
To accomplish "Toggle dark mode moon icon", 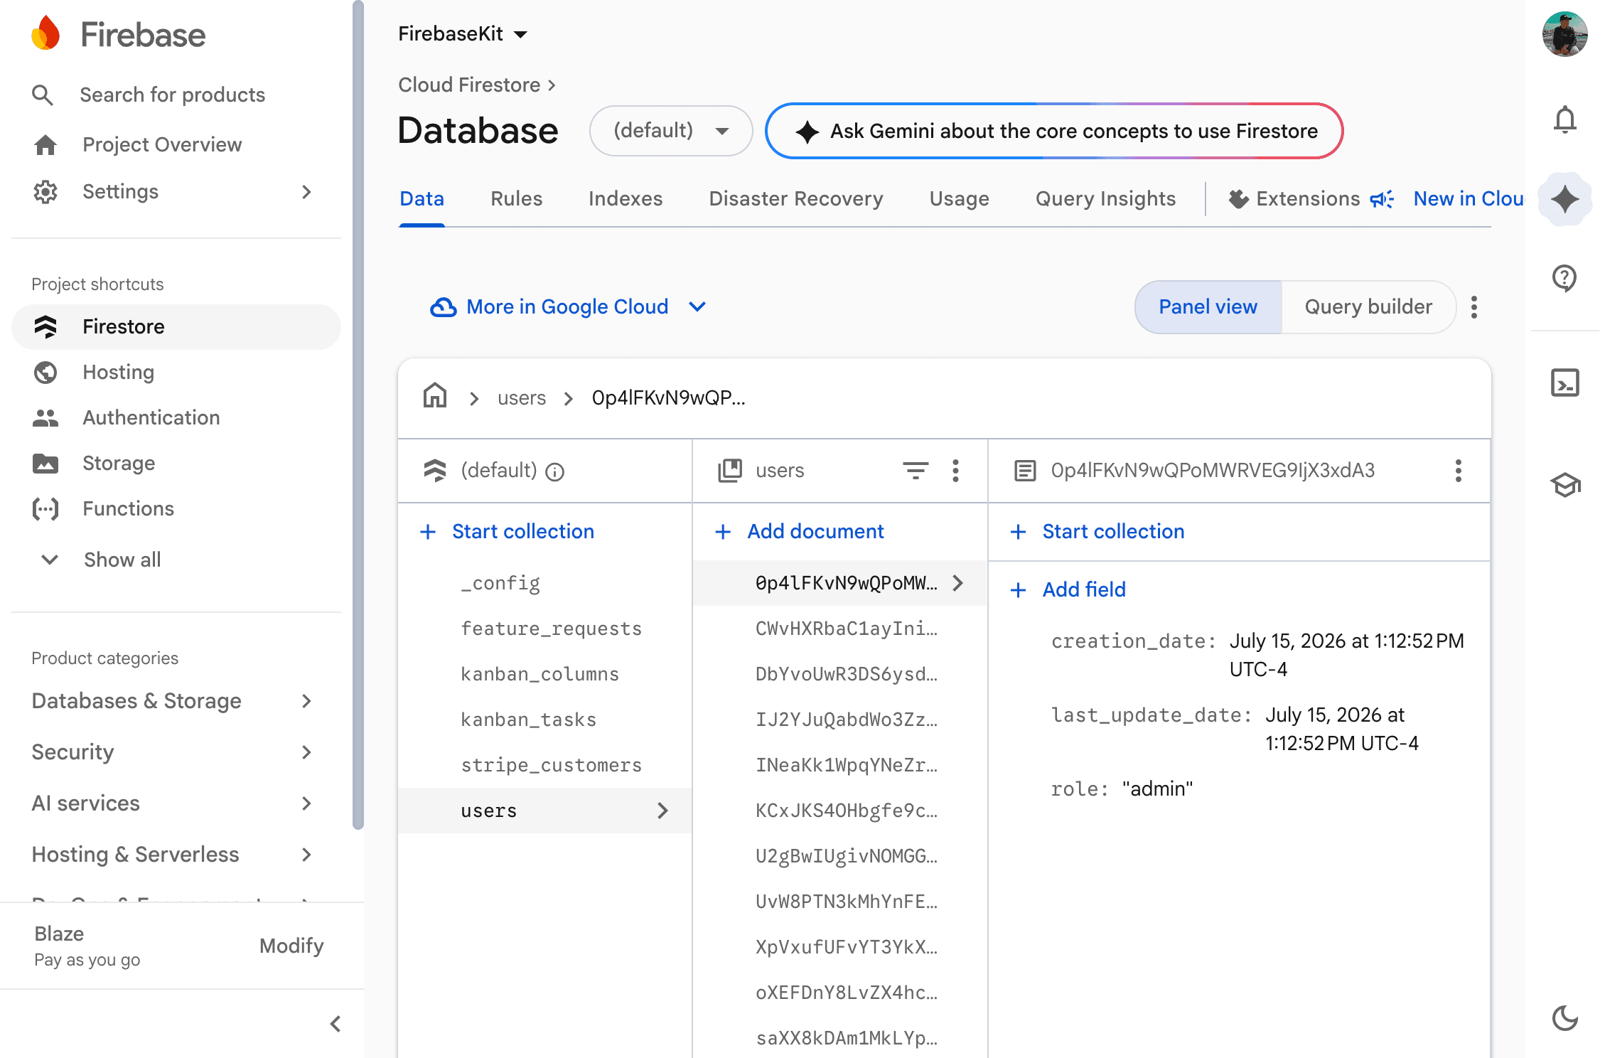I will pyautogui.click(x=1564, y=1018).
